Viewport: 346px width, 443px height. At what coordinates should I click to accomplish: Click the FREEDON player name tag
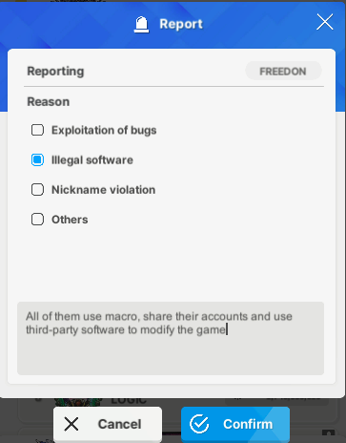[x=283, y=72]
